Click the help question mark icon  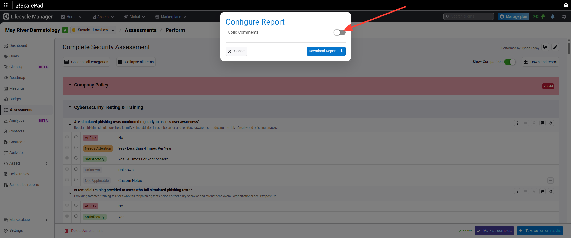[x=566, y=5]
